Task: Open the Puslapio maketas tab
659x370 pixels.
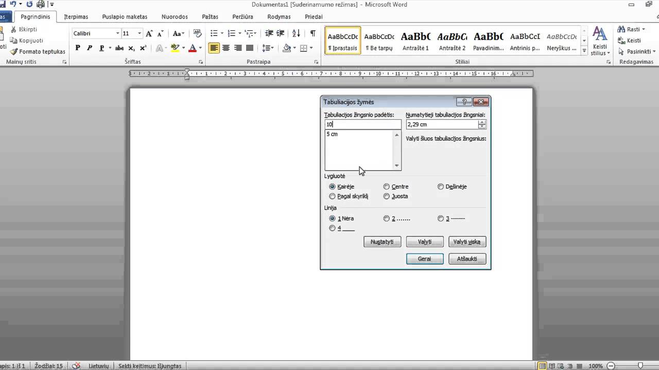Action: [125, 16]
